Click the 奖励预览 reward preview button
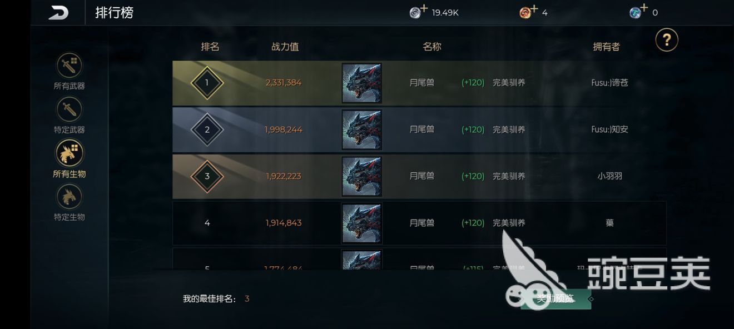734x329 pixels. [x=556, y=299]
